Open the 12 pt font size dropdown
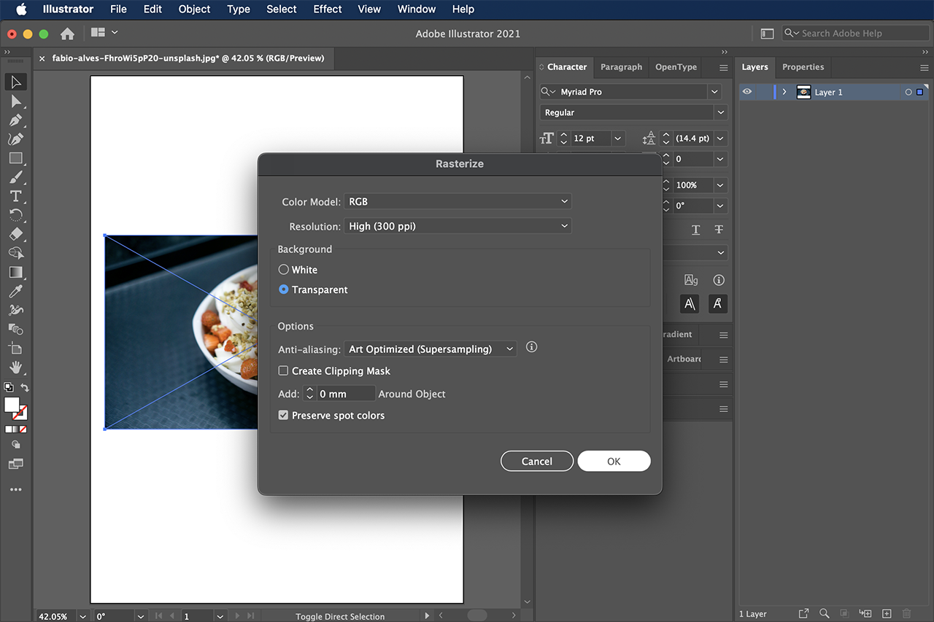The image size is (934, 622). [618, 139]
